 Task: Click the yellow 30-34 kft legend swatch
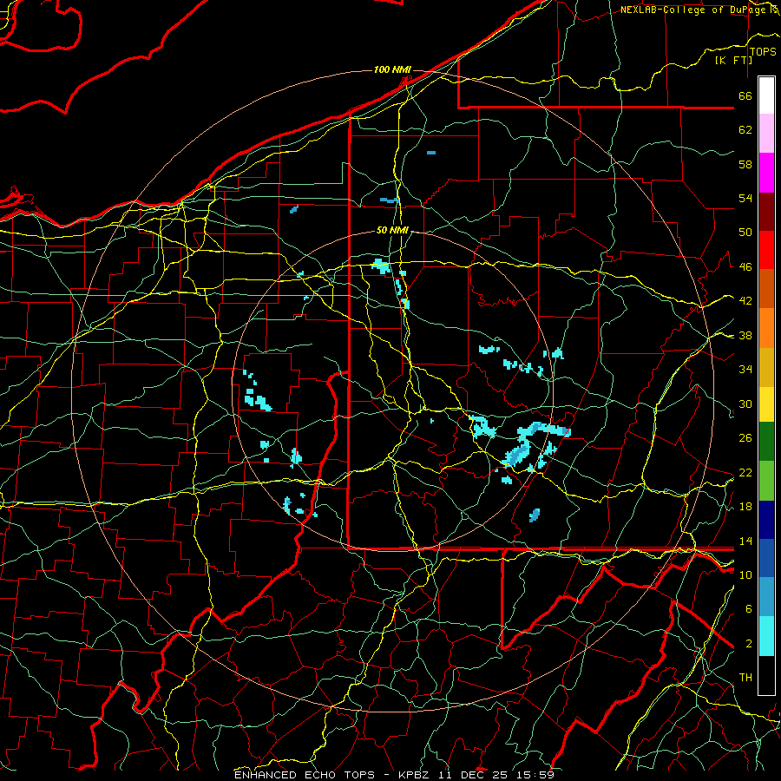pos(766,404)
